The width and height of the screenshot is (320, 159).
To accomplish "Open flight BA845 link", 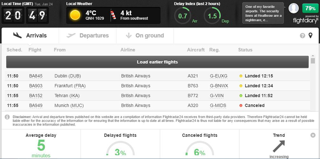I will click(x=36, y=76).
